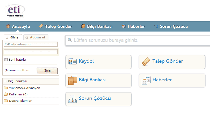
Task: Click the Bilgi Bankası books icon tile
Action: 72,80
